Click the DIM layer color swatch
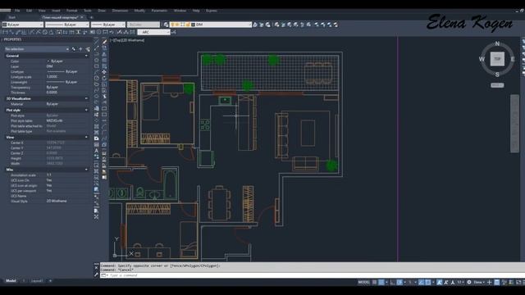The height and width of the screenshot is (295, 525). pos(194,25)
